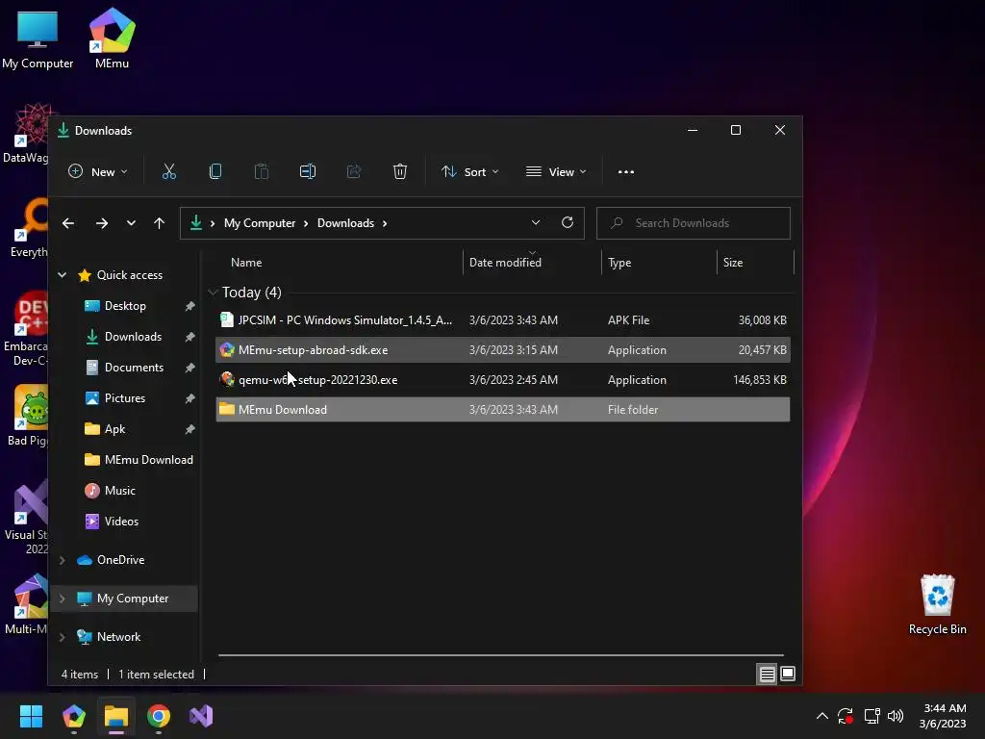Click the horizontal scrollbar in file list
Image resolution: width=985 pixels, height=739 pixels.
pyautogui.click(x=500, y=654)
